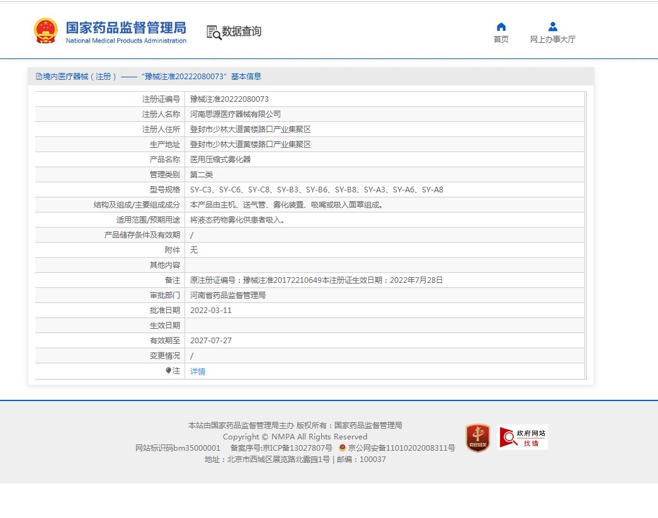Click the 结构及组成/主要组成成分 label

137,205
